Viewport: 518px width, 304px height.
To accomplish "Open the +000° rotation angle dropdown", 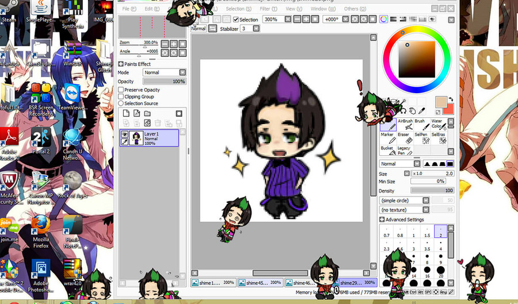I will [x=345, y=19].
